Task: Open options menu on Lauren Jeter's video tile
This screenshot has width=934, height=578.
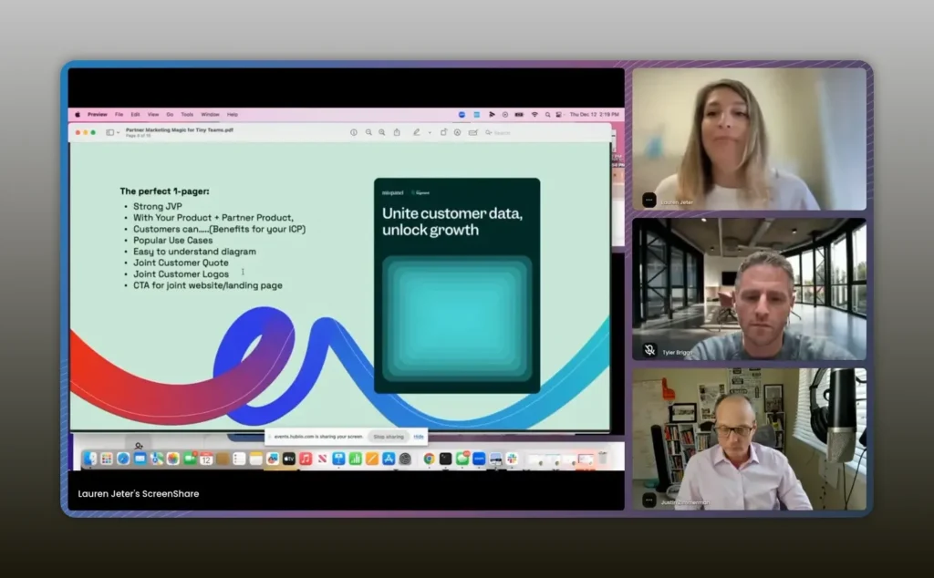Action: pos(649,200)
